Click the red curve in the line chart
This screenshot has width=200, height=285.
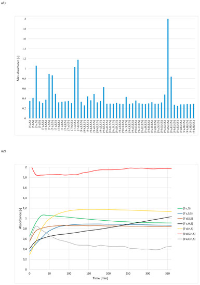click(102, 170)
